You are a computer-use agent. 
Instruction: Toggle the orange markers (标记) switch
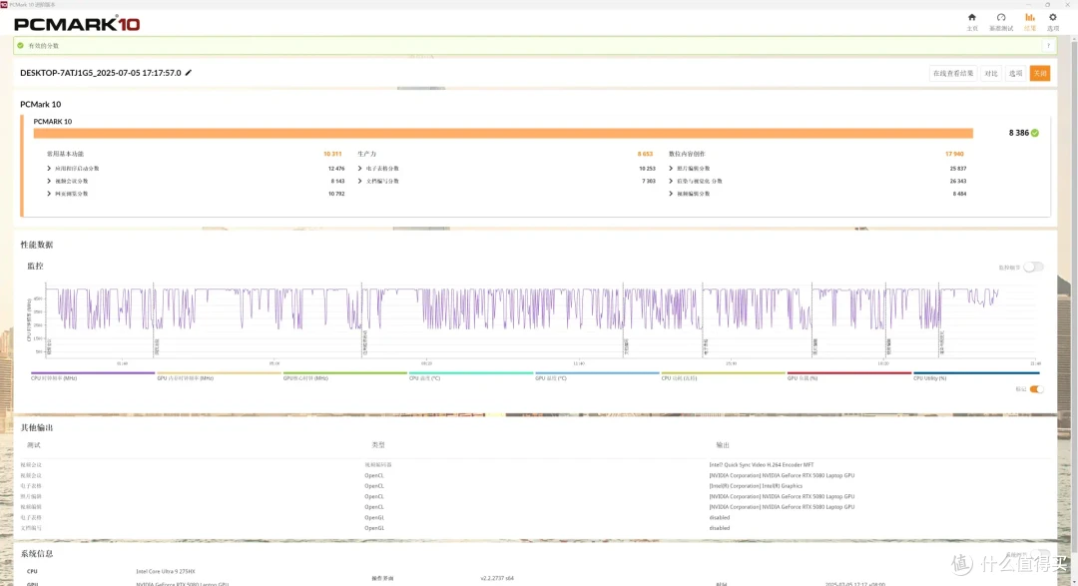[x=1036, y=389]
